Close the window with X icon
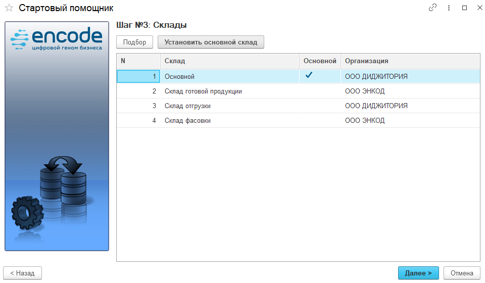The width and height of the screenshot is (485, 283). tap(478, 8)
